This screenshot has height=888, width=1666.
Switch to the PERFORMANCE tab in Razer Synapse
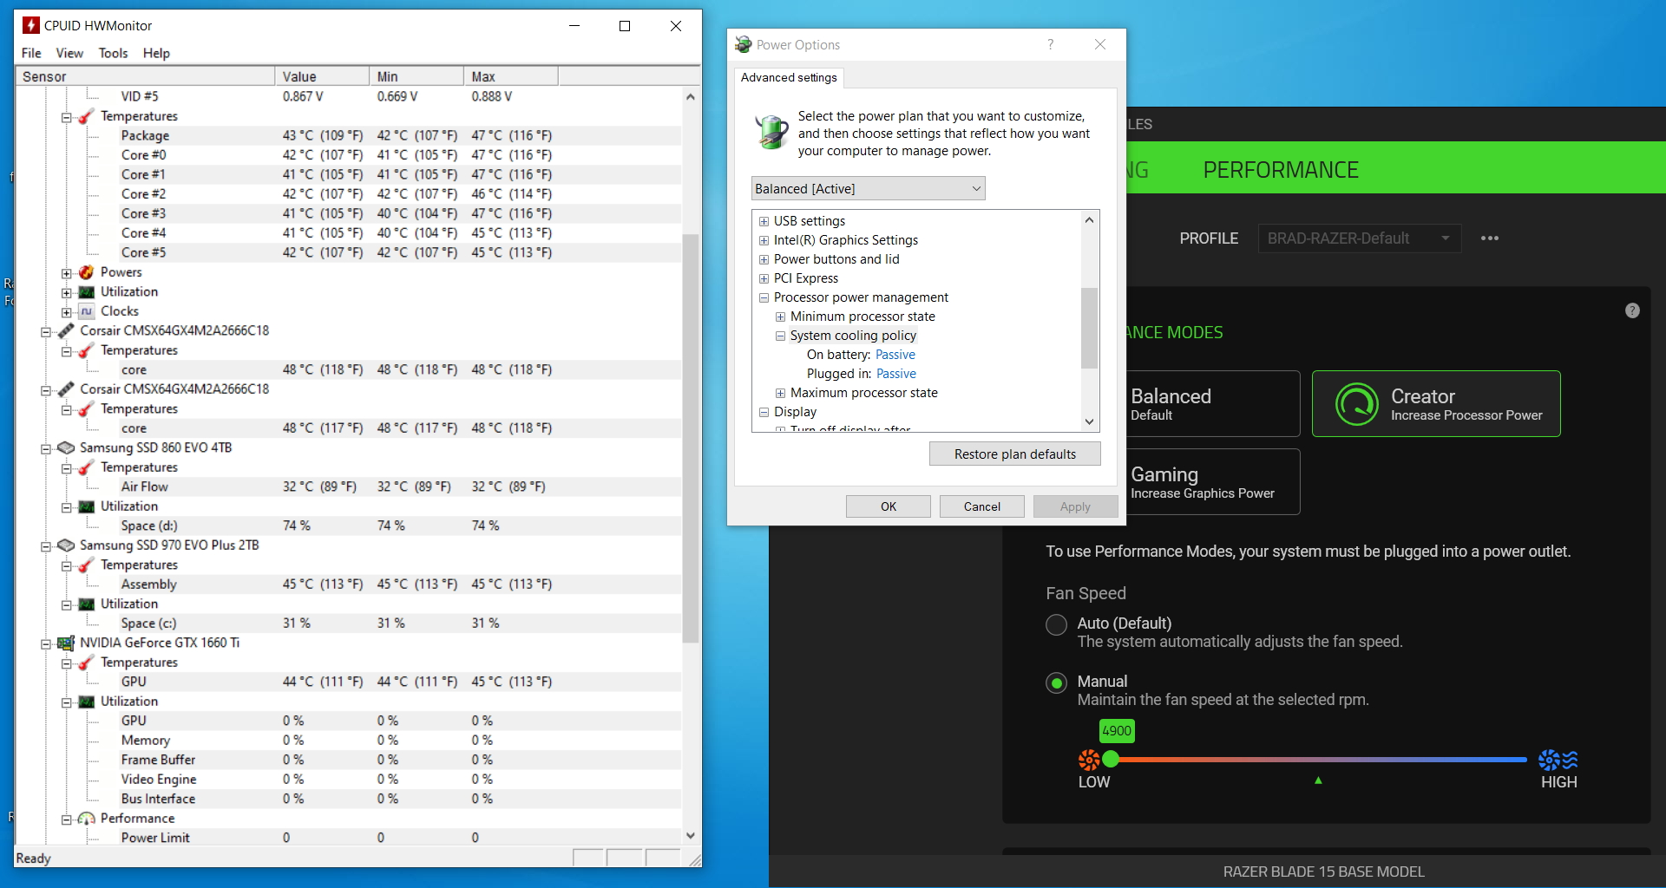(x=1281, y=170)
